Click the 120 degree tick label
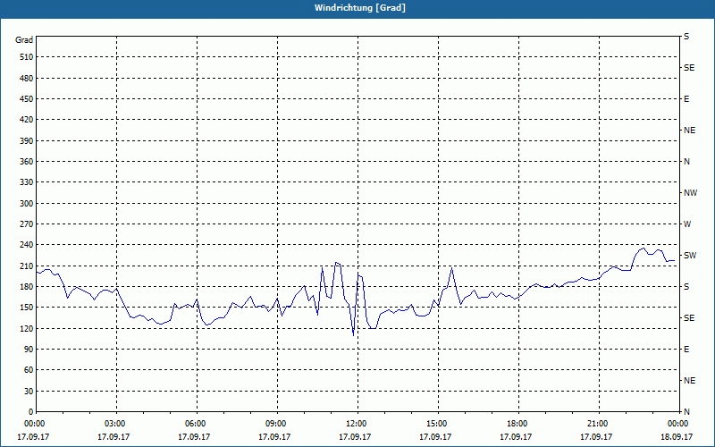715x447 pixels. (27, 328)
